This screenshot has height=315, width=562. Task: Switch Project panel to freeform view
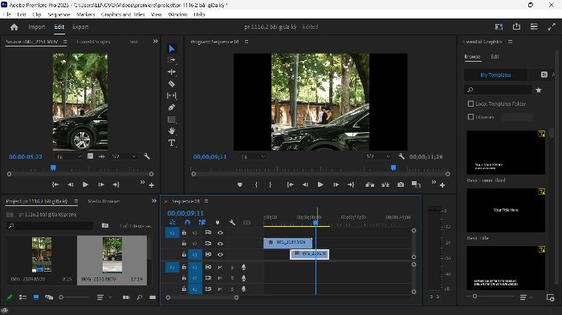coord(49,297)
